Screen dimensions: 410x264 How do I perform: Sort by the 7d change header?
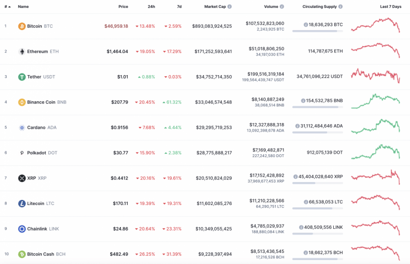pos(179,7)
